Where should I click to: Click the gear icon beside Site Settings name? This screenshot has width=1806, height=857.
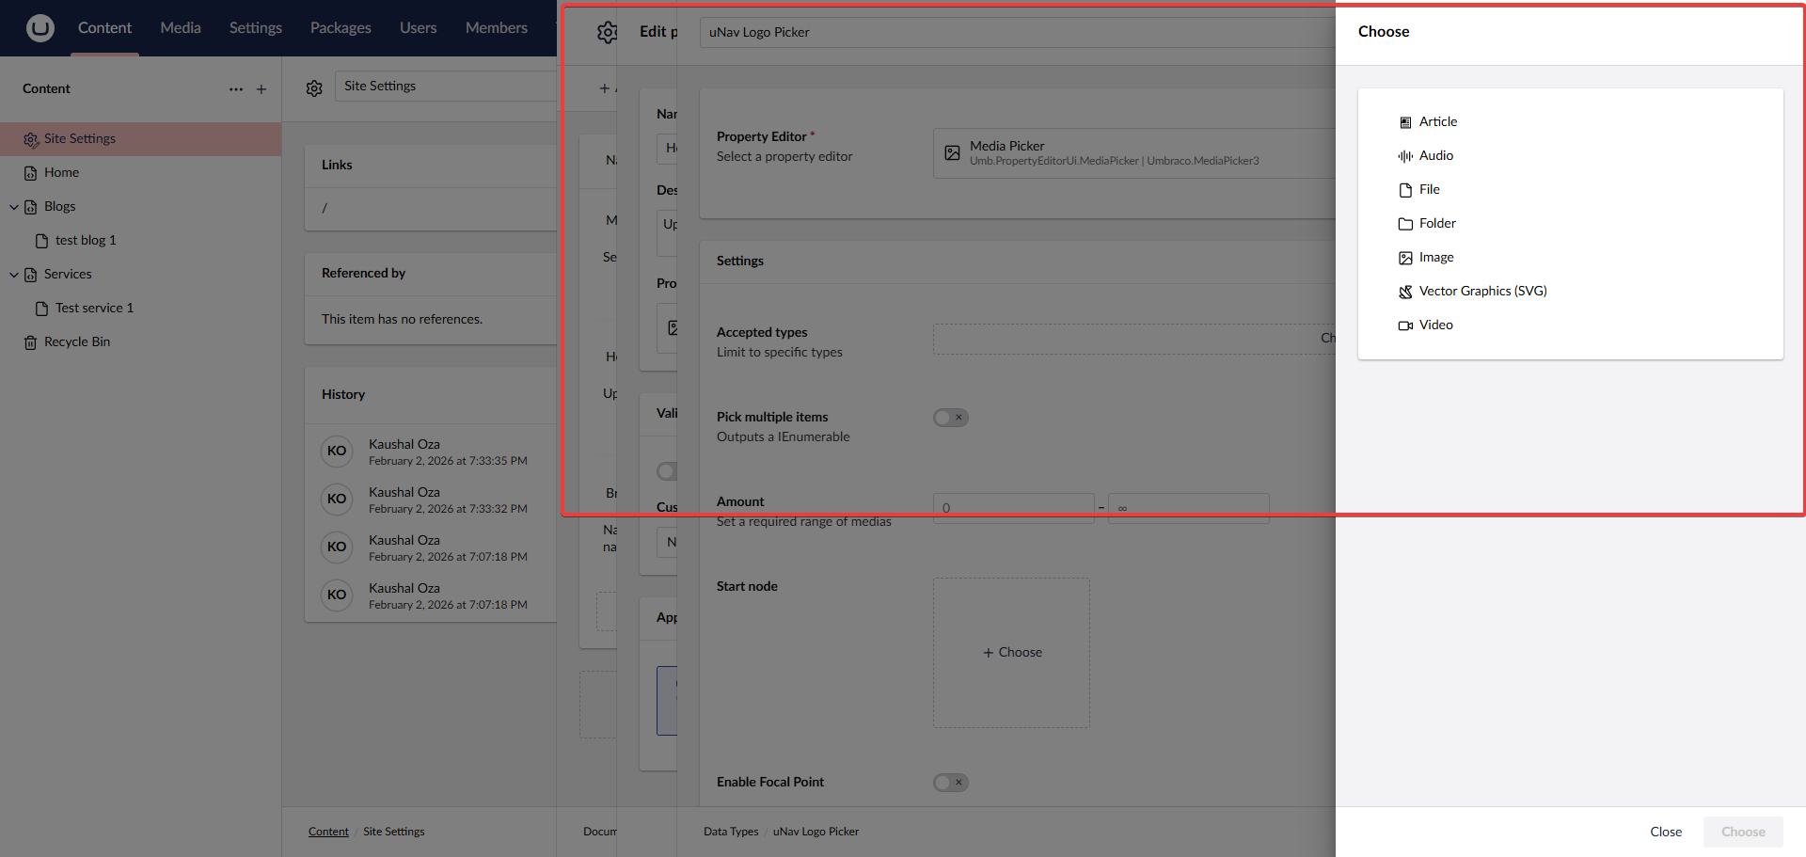pos(314,88)
